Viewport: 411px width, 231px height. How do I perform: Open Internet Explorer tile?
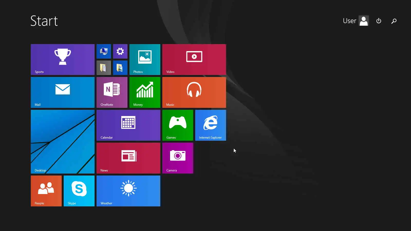click(x=211, y=125)
